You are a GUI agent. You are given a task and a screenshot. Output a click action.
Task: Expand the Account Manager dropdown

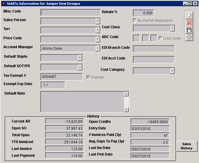[98, 48]
